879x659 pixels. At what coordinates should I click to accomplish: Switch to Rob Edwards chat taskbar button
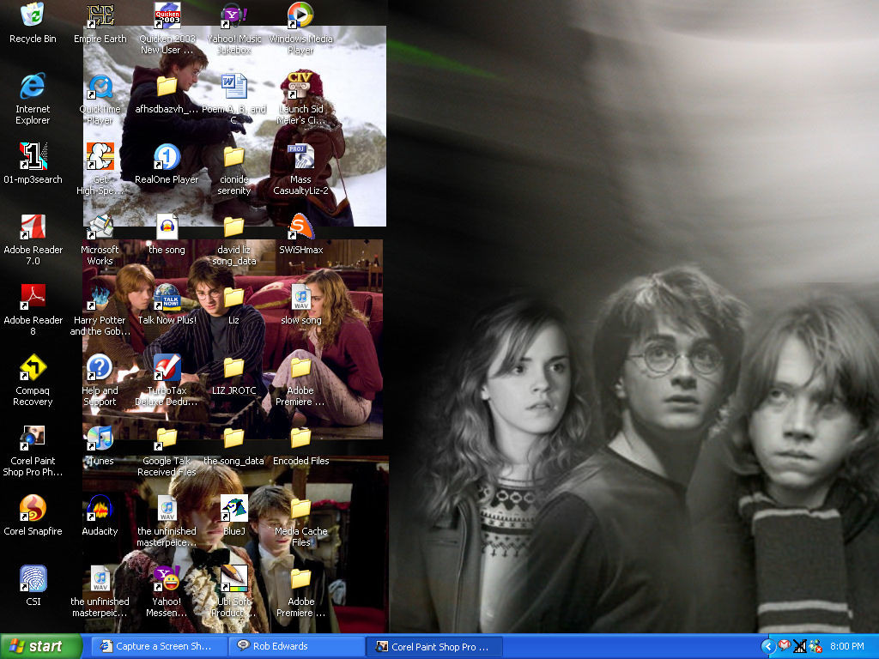296,646
